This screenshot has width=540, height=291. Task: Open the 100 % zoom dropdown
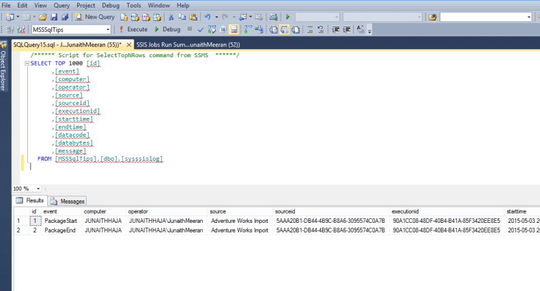click(38, 189)
